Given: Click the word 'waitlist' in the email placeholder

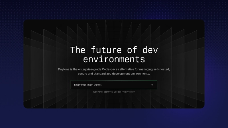Looking at the screenshot, I should [x=97, y=85].
